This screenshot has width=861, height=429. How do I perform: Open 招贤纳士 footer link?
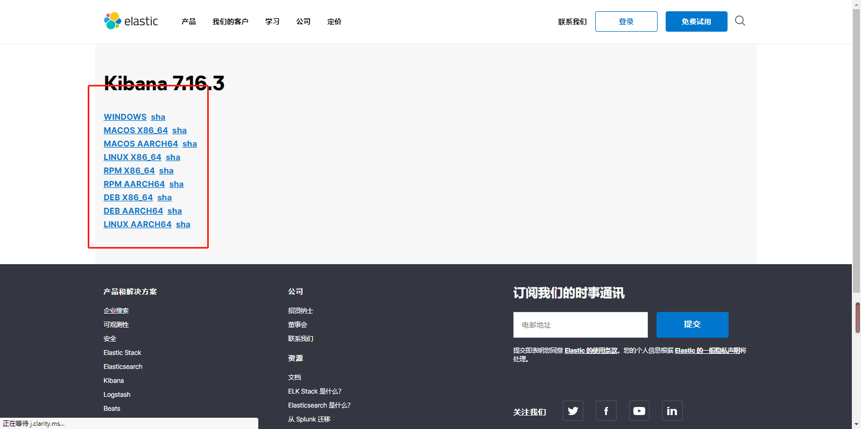[x=300, y=311]
